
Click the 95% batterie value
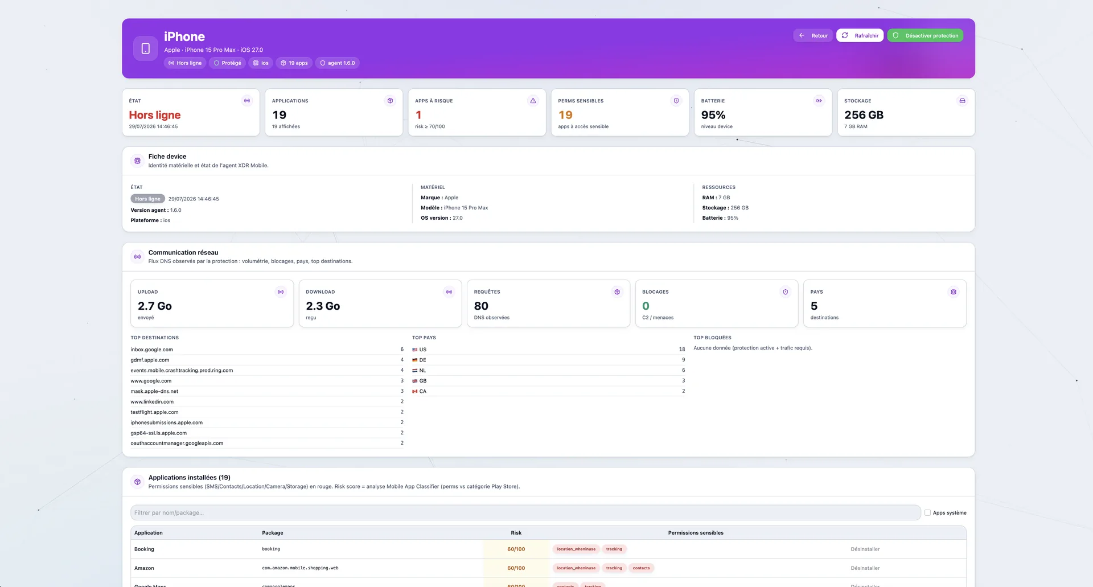tap(713, 115)
